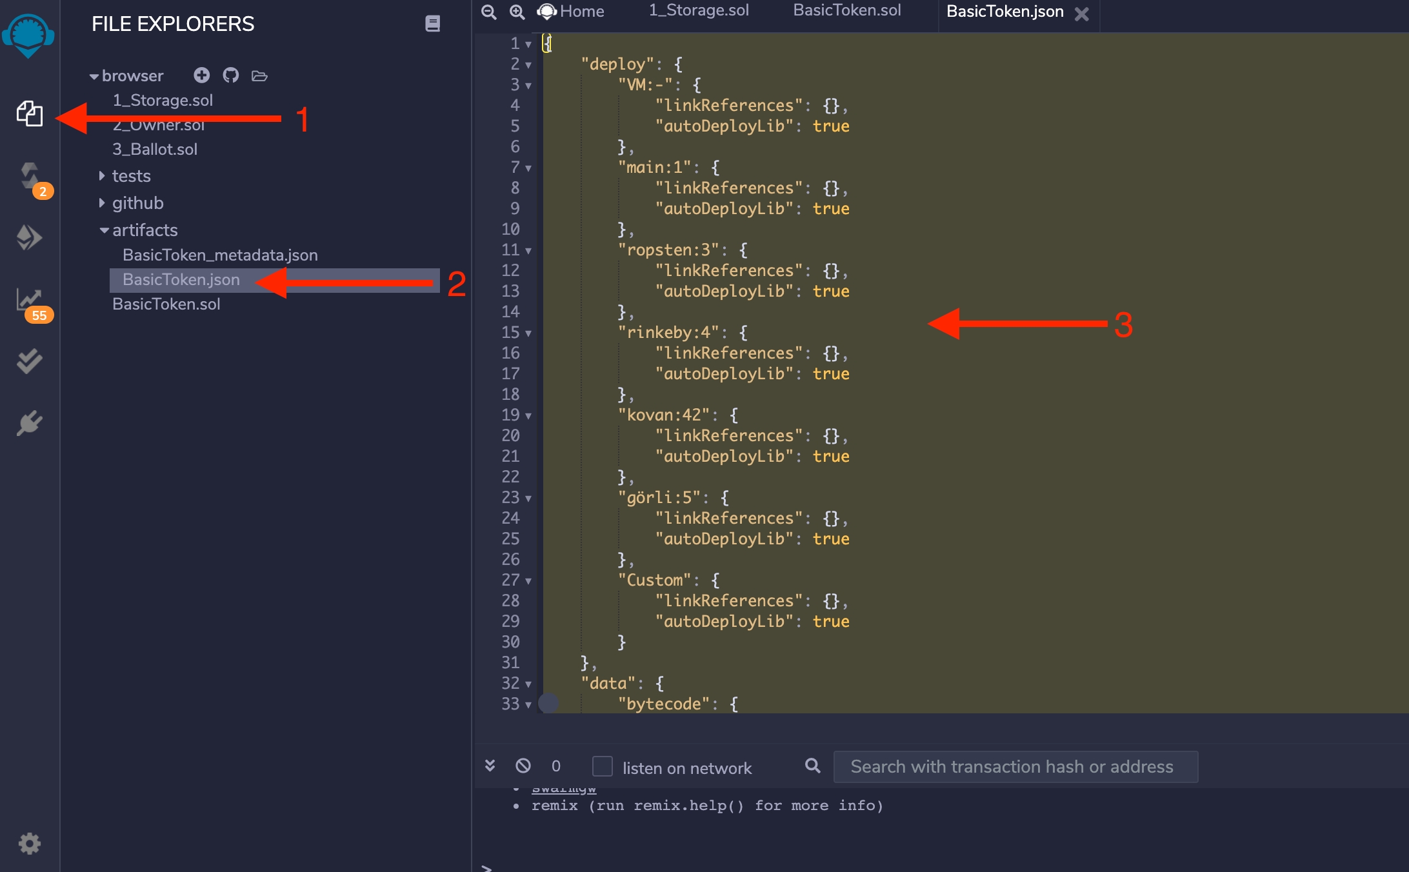The image size is (1409, 872).
Task: Clear the terminal console icon
Action: pyautogui.click(x=523, y=766)
